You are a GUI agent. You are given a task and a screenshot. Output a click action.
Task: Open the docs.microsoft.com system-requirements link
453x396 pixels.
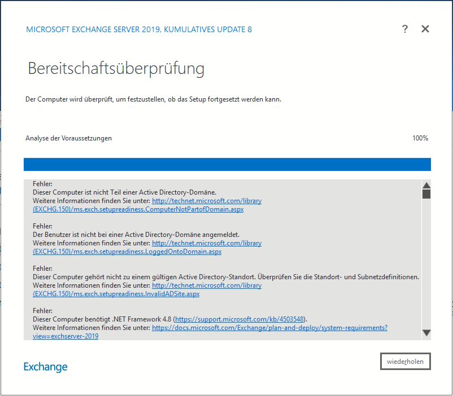(269, 327)
